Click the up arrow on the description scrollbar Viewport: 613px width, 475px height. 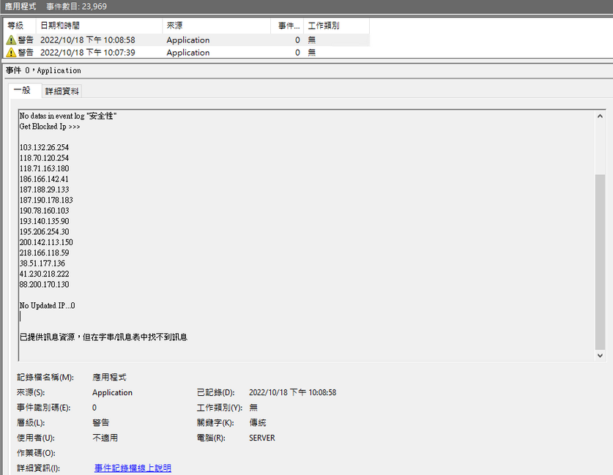coord(600,115)
